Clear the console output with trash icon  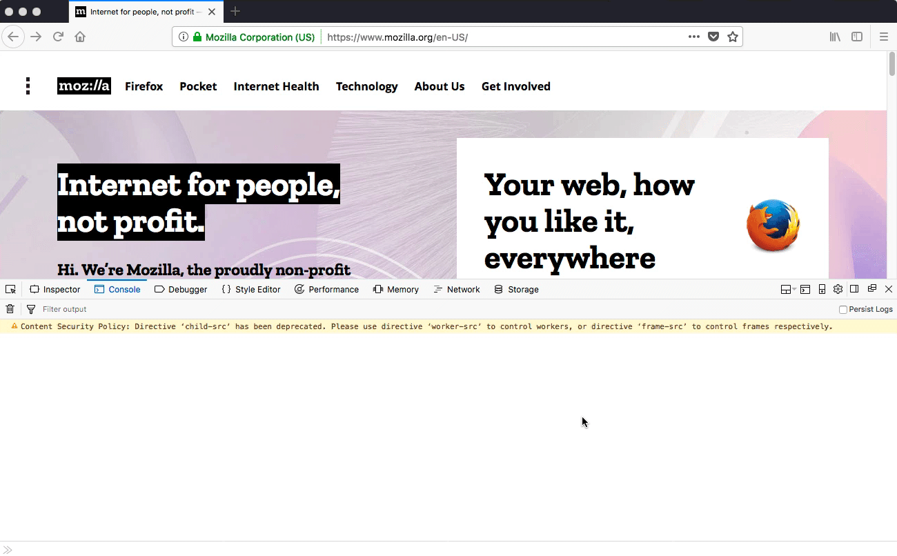click(x=10, y=309)
